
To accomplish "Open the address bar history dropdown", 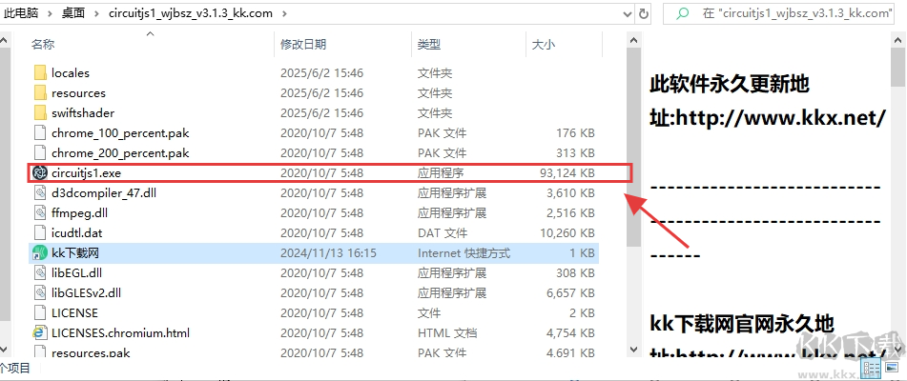I will [628, 13].
